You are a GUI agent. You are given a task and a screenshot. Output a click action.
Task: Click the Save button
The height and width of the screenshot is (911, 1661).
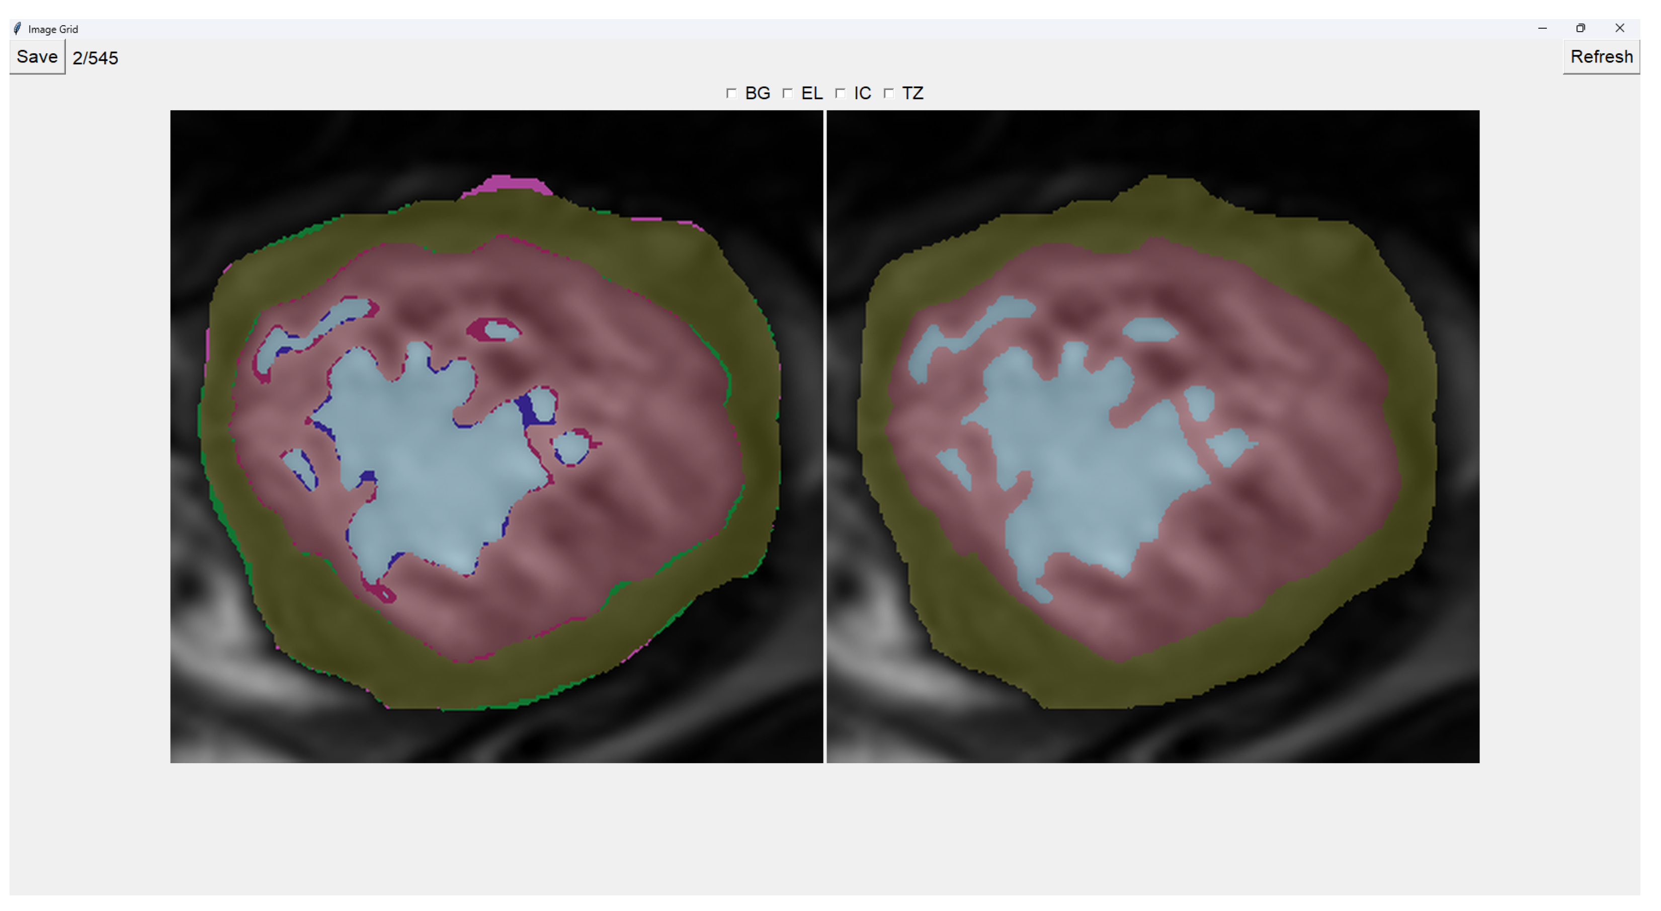point(37,57)
